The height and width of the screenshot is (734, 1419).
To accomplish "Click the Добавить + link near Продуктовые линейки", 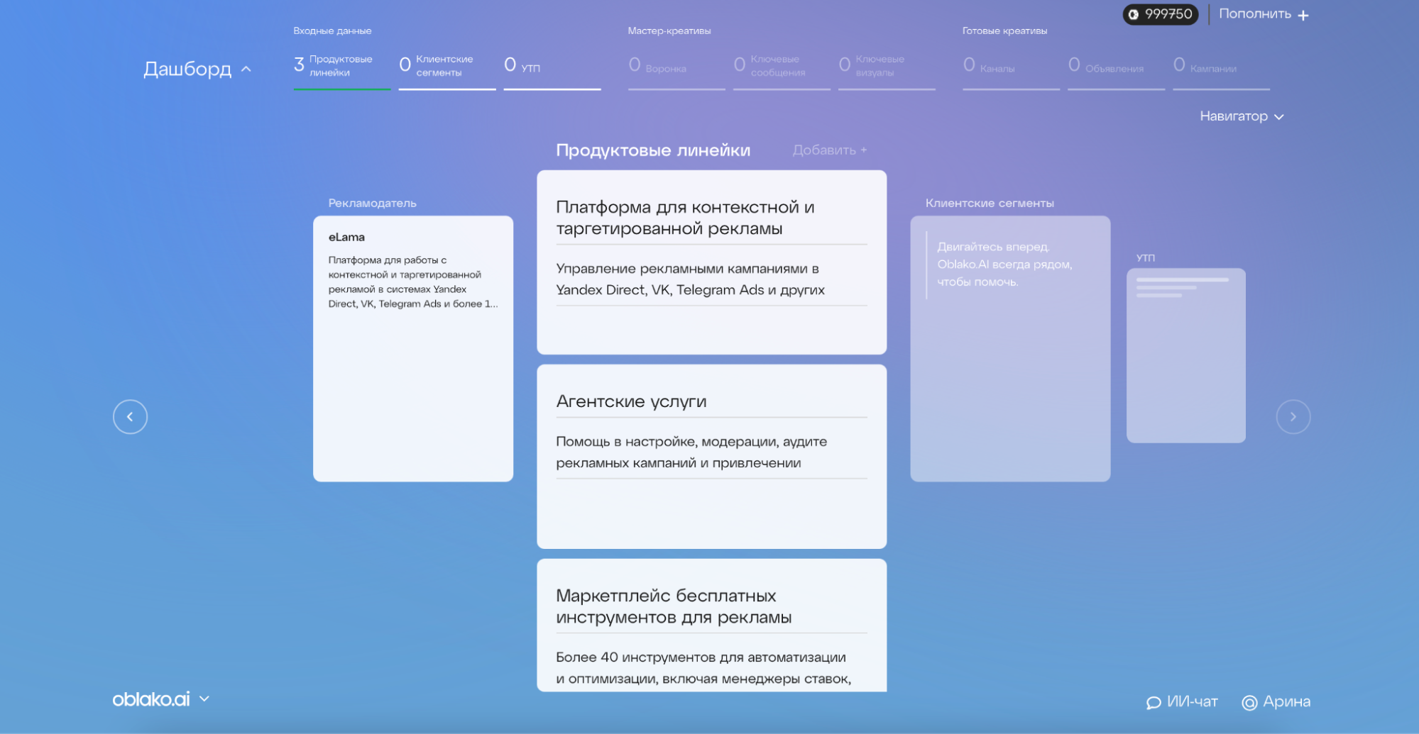I will [828, 150].
